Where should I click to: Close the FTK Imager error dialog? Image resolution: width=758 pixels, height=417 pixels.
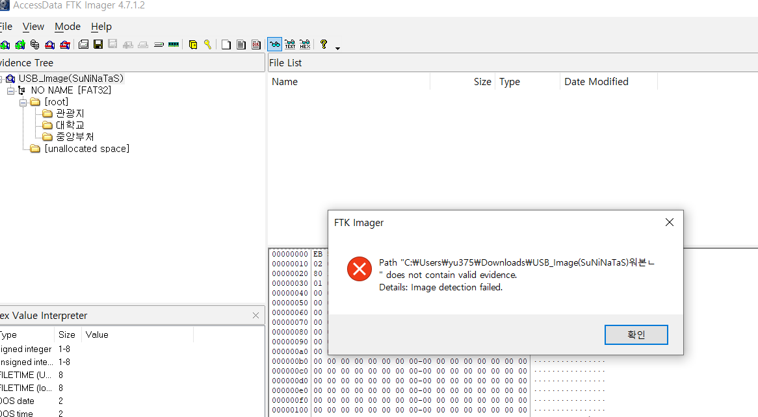coord(670,222)
